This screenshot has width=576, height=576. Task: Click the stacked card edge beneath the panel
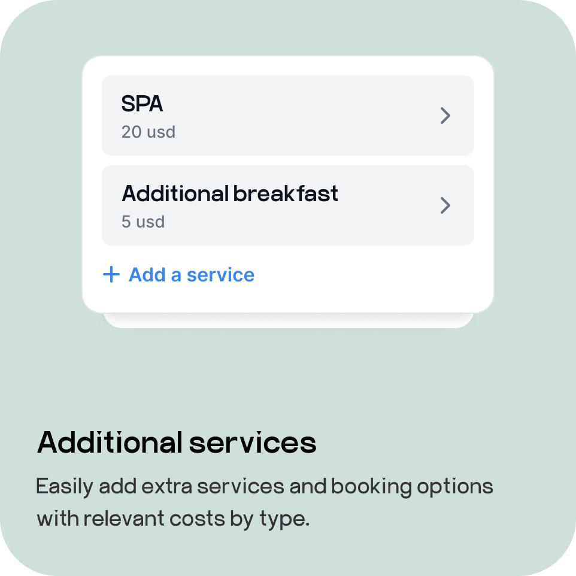pos(289,320)
